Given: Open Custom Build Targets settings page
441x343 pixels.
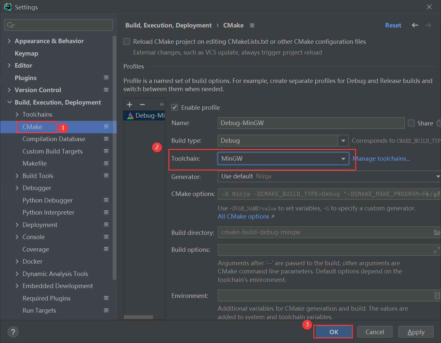Looking at the screenshot, I should point(53,151).
